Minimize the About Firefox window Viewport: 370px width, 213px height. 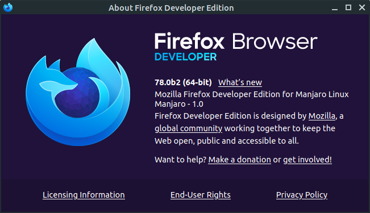(x=335, y=8)
